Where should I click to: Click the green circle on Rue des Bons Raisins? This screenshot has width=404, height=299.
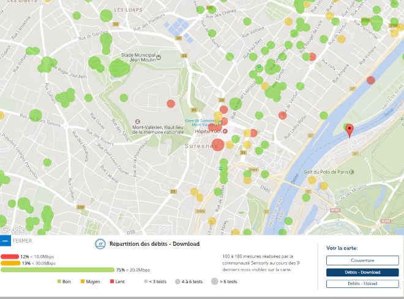click(x=36, y=116)
